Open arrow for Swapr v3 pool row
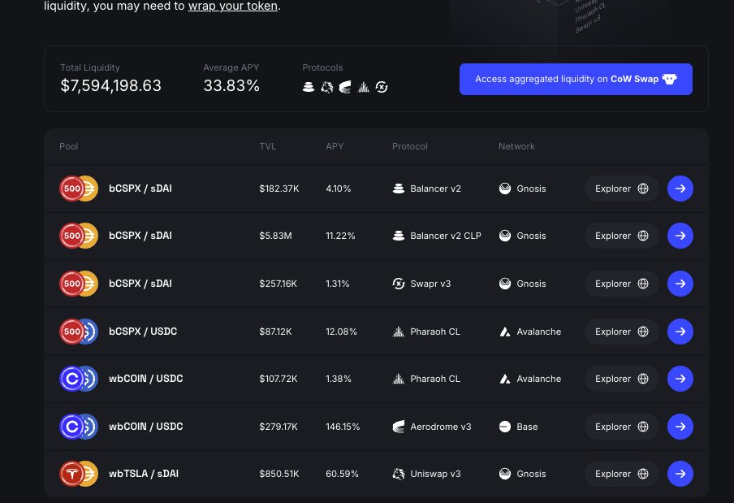The image size is (734, 503). click(680, 284)
